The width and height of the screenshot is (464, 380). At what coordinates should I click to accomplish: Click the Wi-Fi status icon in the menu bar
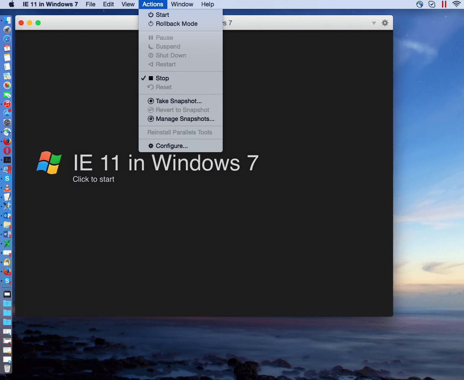click(x=457, y=4)
